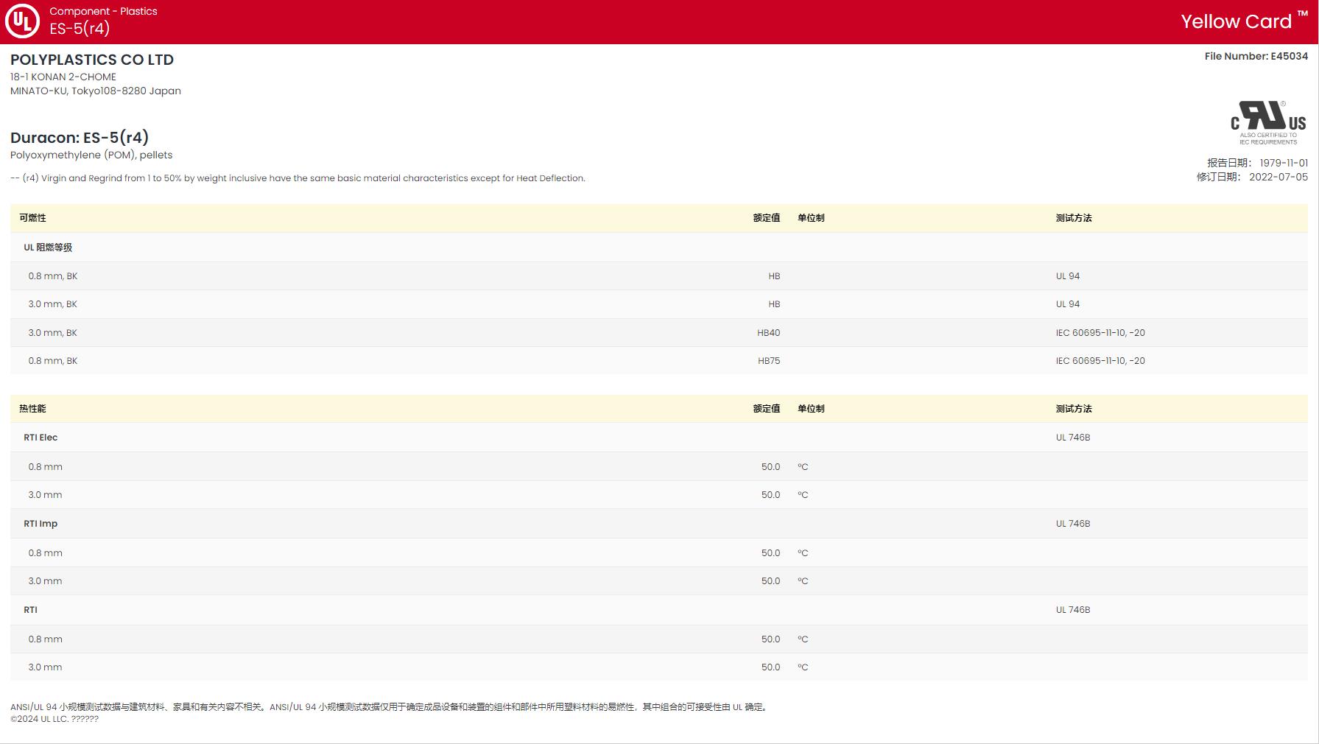Select the Polyoxymethylene (POM), pellets description
Screen dimensions: 1319x744
click(91, 155)
